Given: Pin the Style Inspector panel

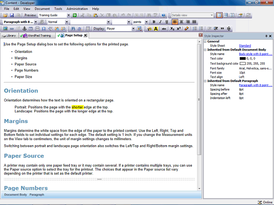Looking at the screenshot, I should pyautogui.click(x=266, y=36).
